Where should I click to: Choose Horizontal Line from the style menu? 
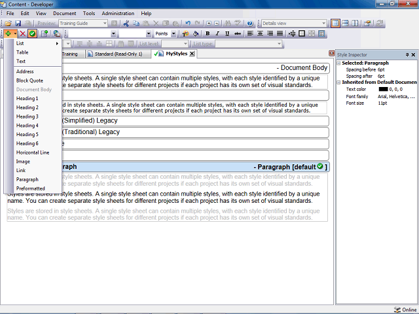tap(37, 152)
